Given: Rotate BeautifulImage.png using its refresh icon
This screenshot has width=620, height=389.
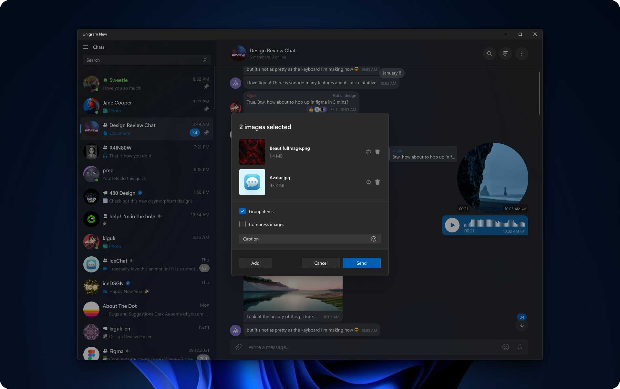Looking at the screenshot, I should click(x=368, y=152).
